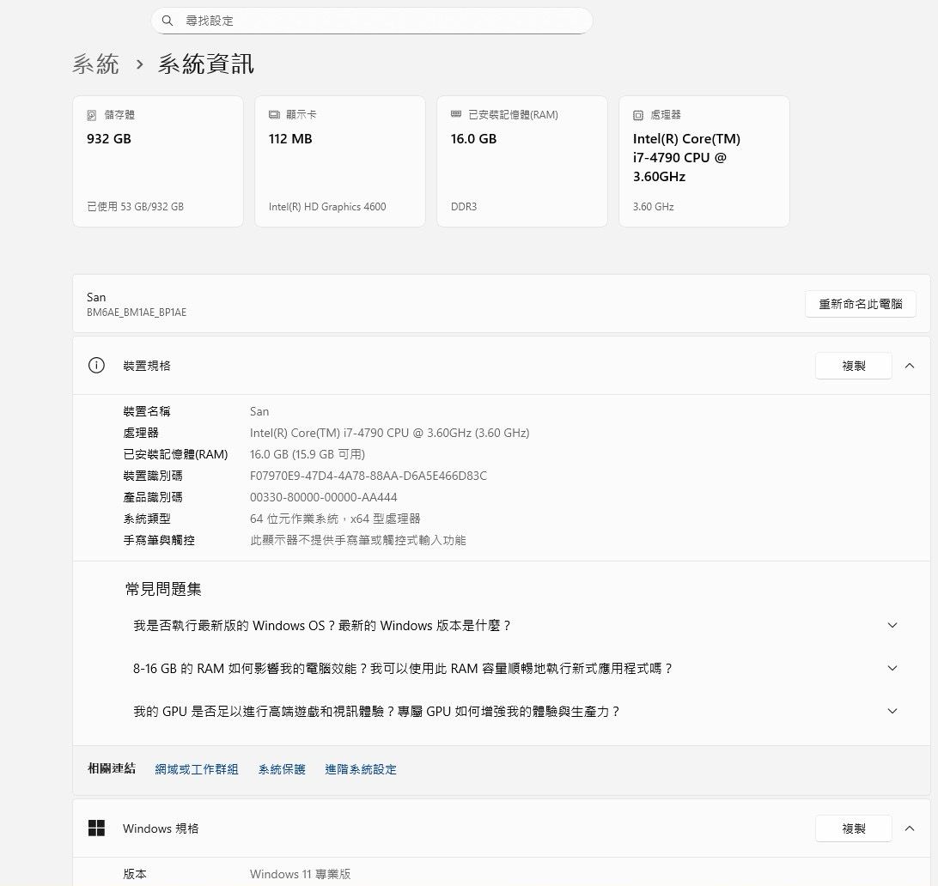This screenshot has height=886, width=938.
Task: Click the processor icon in 處理器 card
Action: pyautogui.click(x=638, y=115)
